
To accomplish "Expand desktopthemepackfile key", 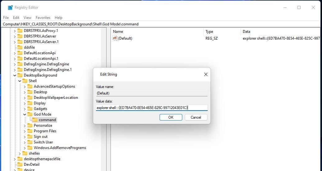I will click(x=15, y=159).
